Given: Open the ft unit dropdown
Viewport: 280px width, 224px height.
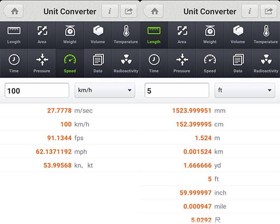Looking at the screenshot, I should click(x=245, y=90).
